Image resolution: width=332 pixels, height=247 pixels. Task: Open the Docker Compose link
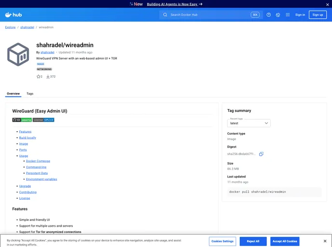coord(38,161)
